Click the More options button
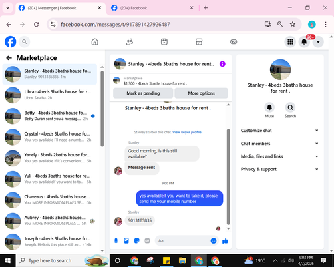This screenshot has height=267, width=334. coord(201,93)
